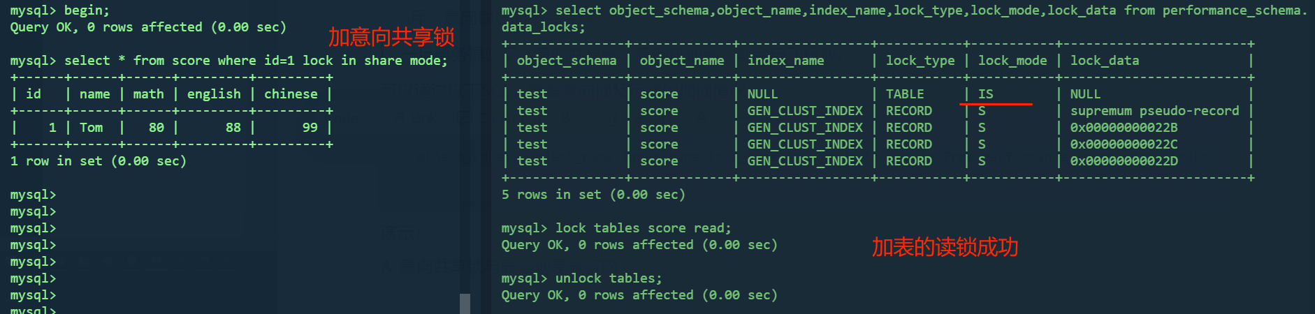Click the "lock_mode" column header
This screenshot has height=314, width=1315.
tap(1012, 61)
